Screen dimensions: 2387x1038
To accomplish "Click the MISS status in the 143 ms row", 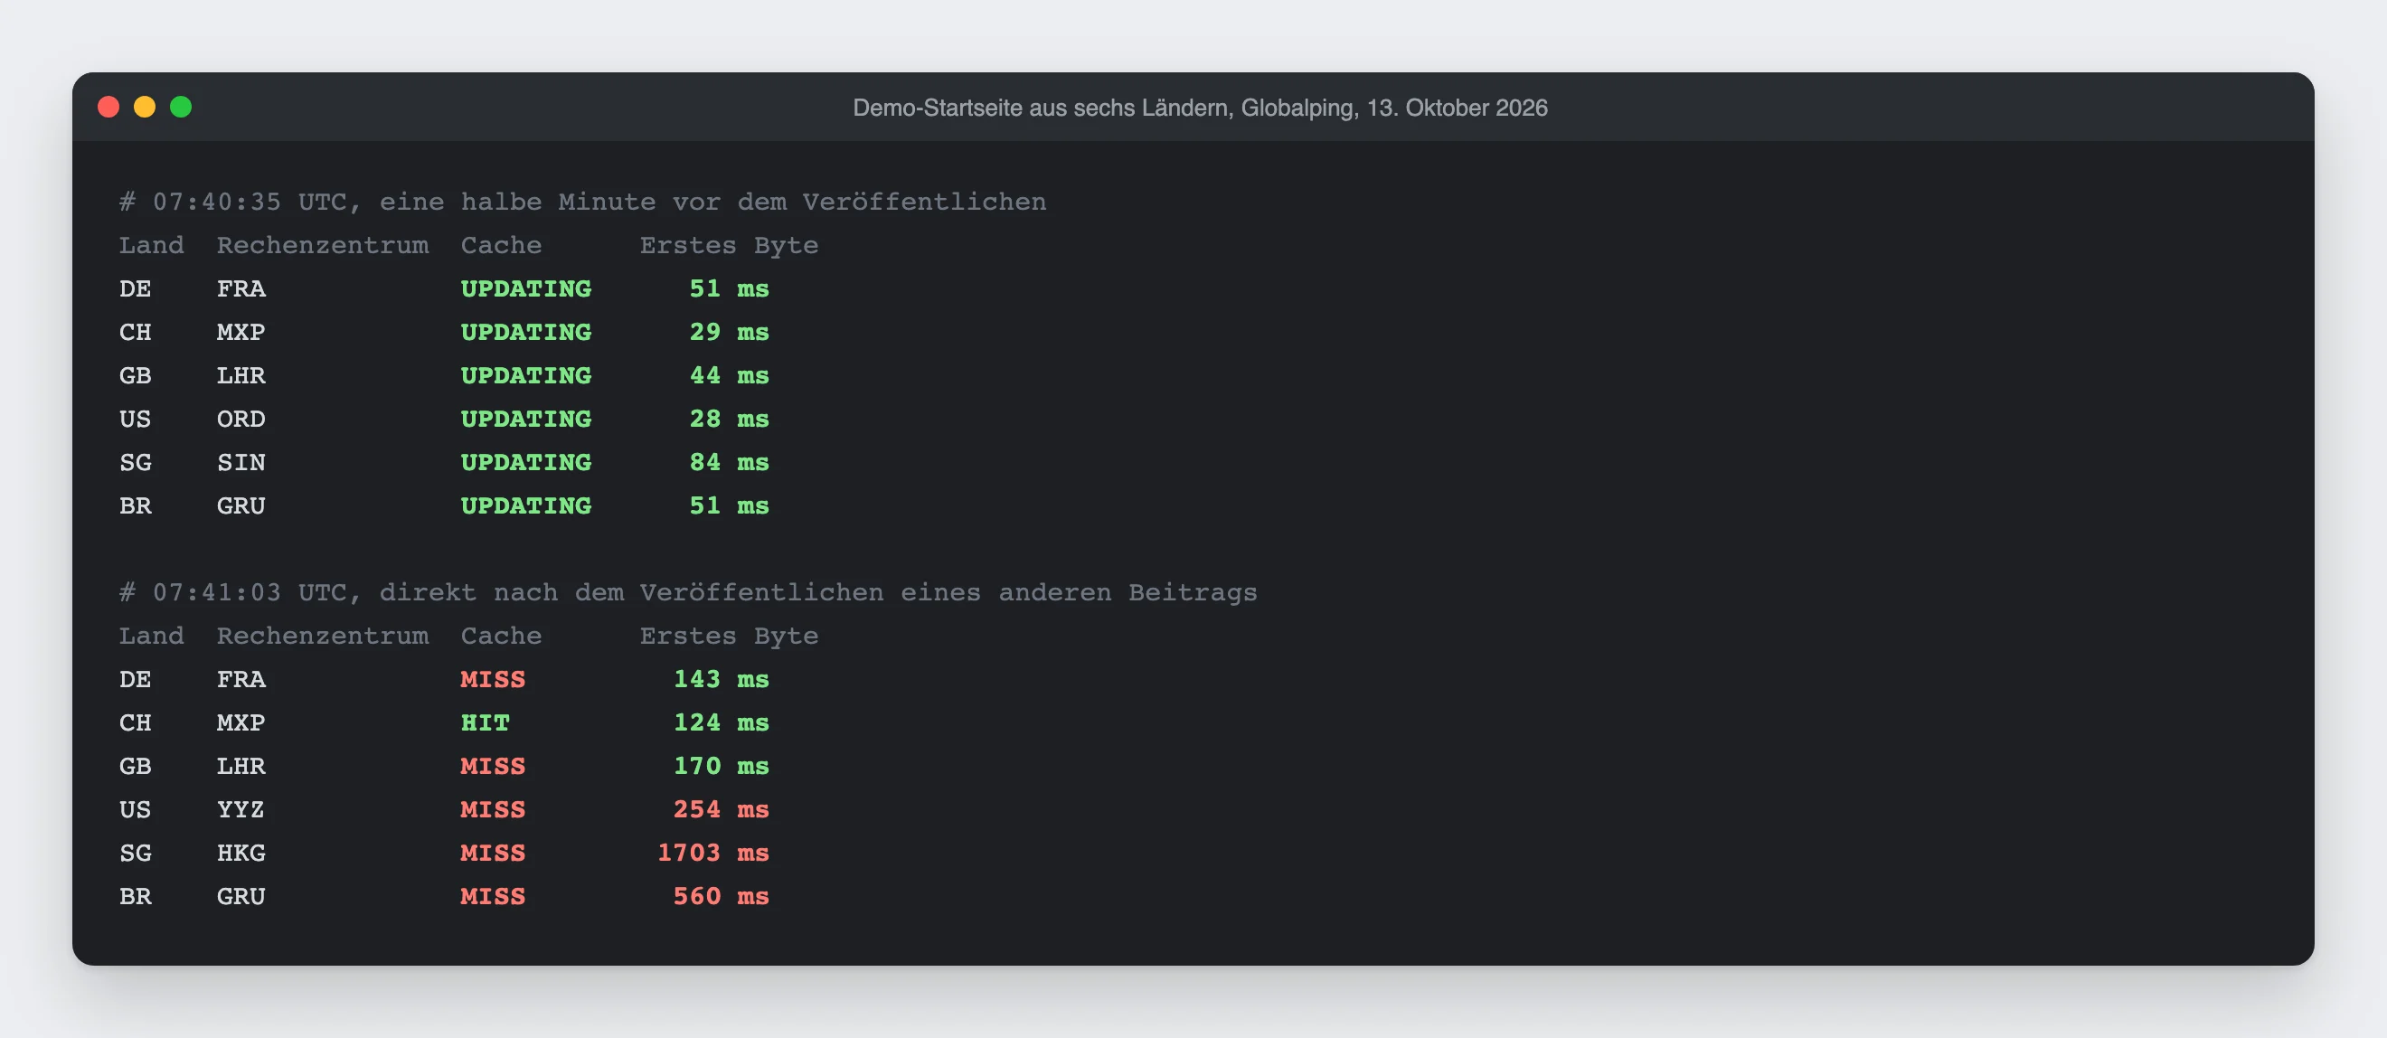I will pos(493,679).
